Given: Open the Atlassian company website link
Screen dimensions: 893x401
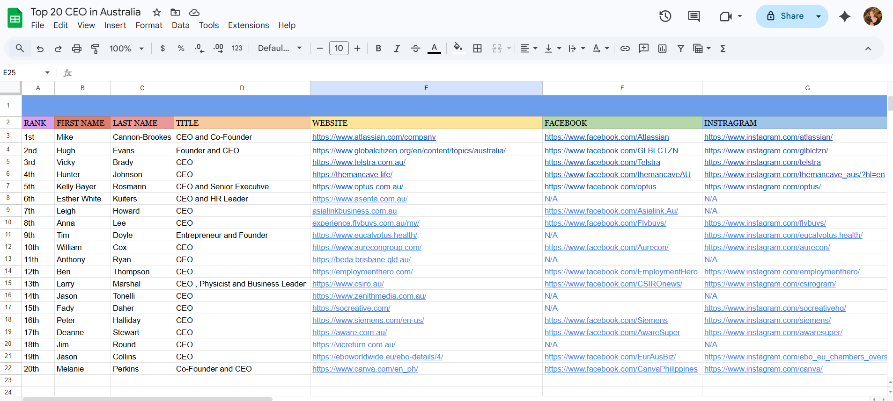Looking at the screenshot, I should (x=374, y=137).
